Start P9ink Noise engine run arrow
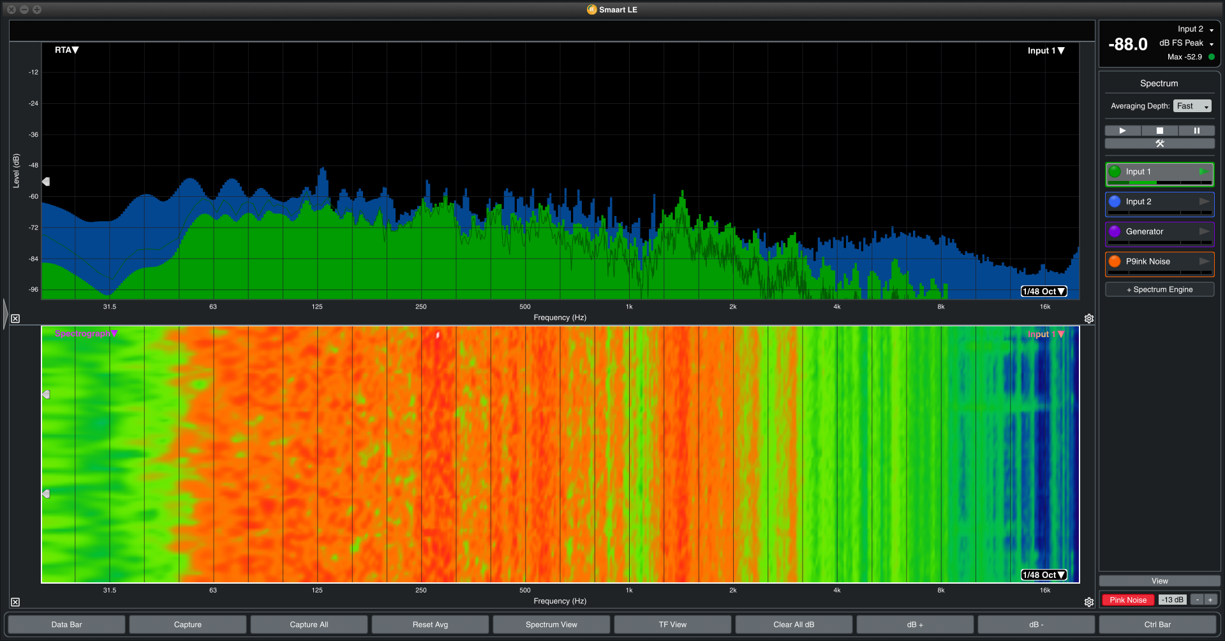Viewport: 1225px width, 641px height. [1204, 261]
